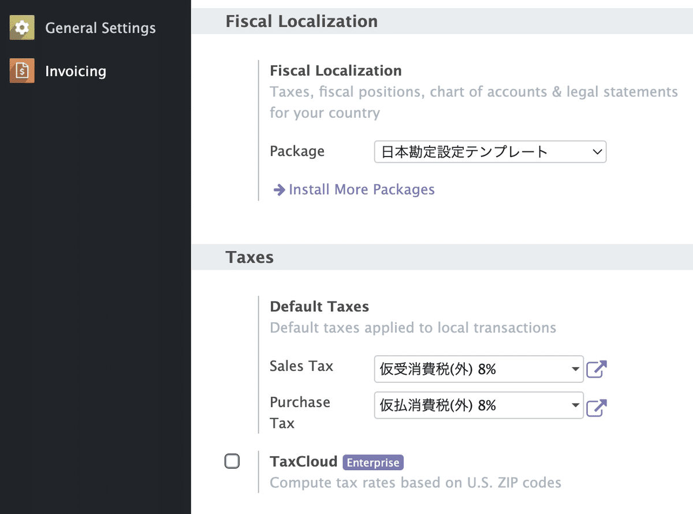Screen dimensions: 693x514
Task: Click the Fiscal Localization section header
Action: coord(301,21)
